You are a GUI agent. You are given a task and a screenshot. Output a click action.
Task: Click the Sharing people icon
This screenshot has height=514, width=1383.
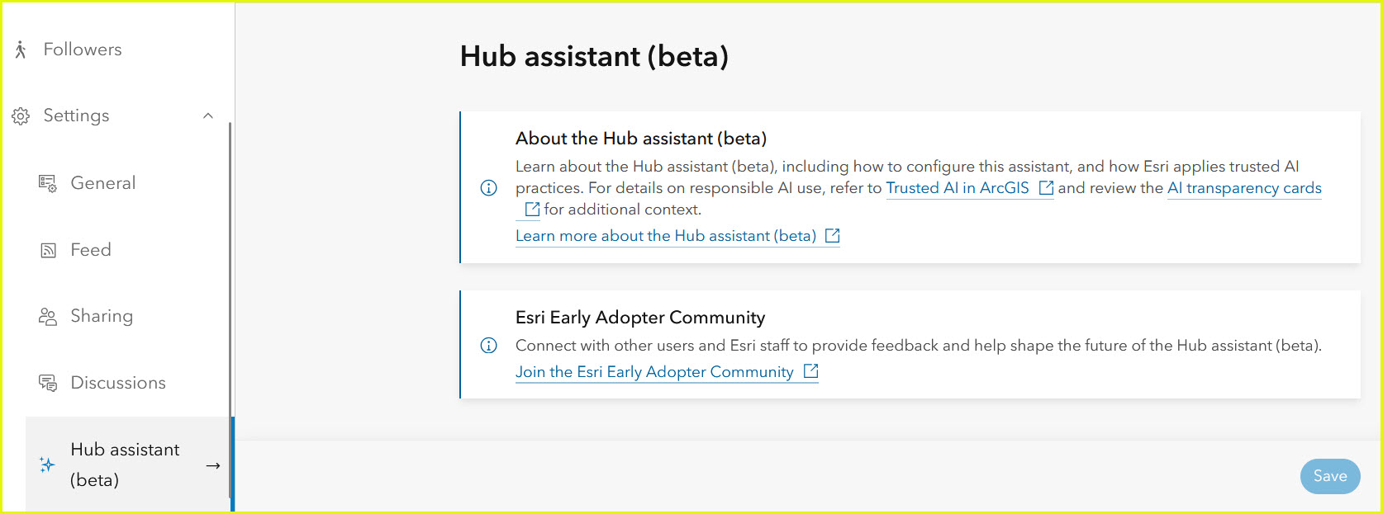48,317
